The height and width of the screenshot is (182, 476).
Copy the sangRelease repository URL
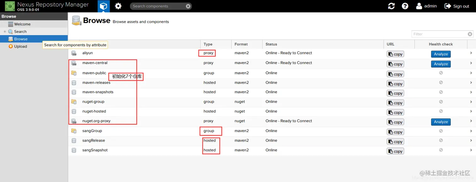click(395, 142)
